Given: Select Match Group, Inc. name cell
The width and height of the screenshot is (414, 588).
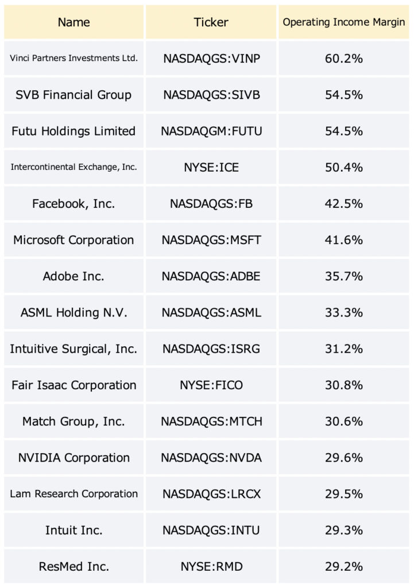Looking at the screenshot, I should pyautogui.click(x=74, y=421).
